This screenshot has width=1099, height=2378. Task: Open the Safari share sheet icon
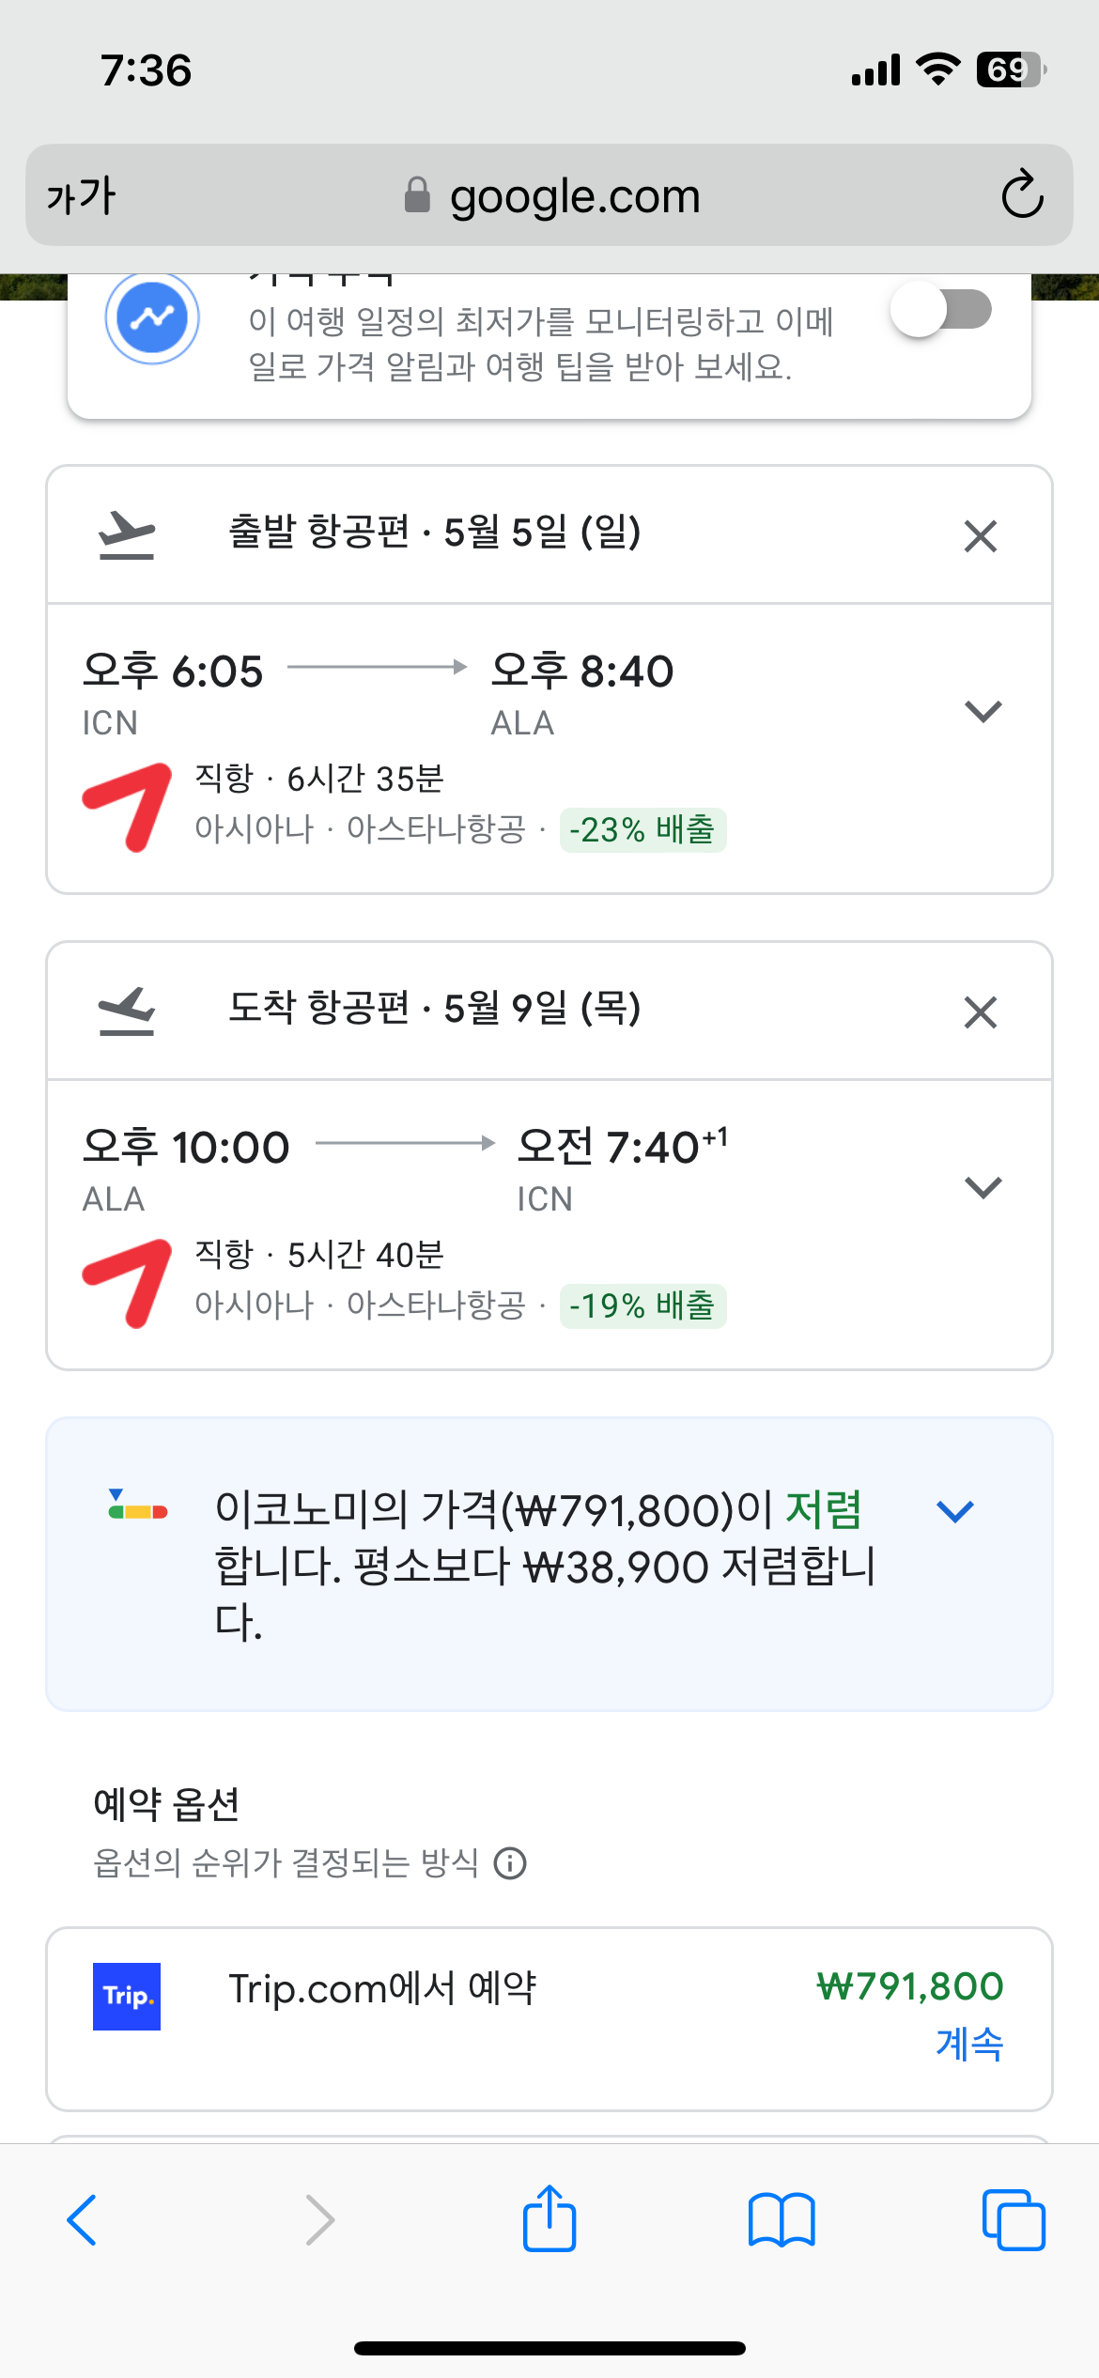(549, 2218)
